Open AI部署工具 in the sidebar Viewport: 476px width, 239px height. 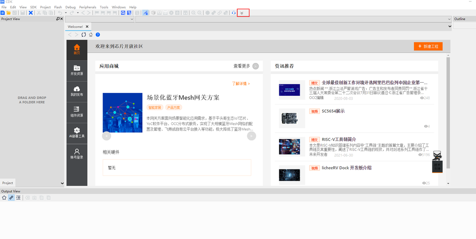[x=77, y=133]
